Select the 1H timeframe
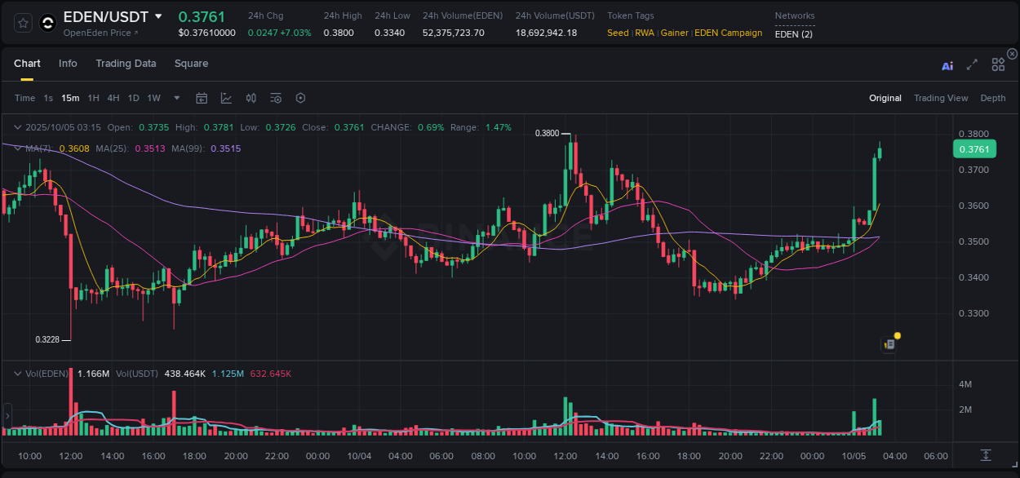The width and height of the screenshot is (1020, 478). point(94,98)
